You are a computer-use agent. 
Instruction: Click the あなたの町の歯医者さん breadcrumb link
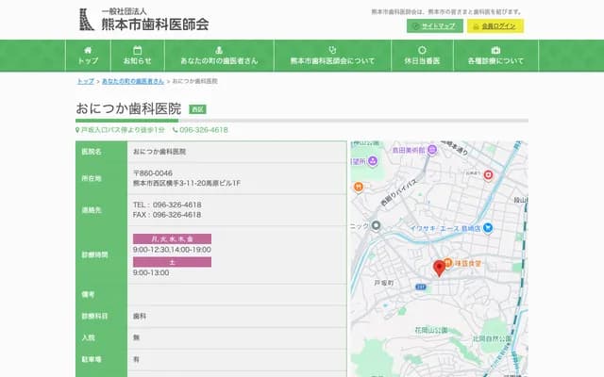pos(139,82)
